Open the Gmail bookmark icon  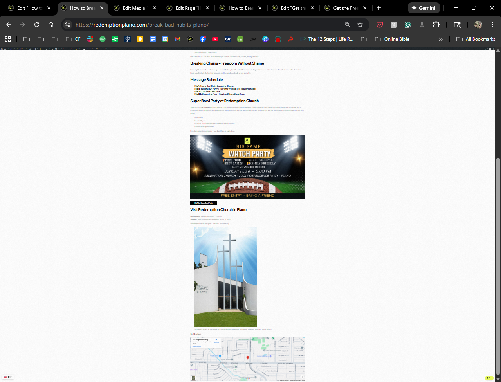pyautogui.click(x=178, y=39)
